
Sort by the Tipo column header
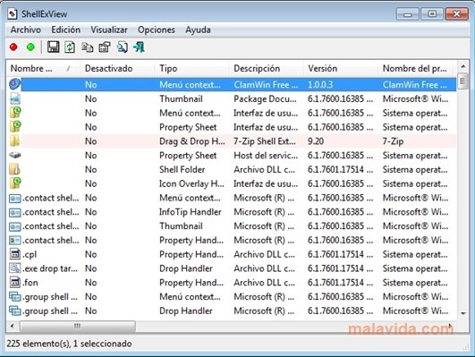pyautogui.click(x=191, y=68)
